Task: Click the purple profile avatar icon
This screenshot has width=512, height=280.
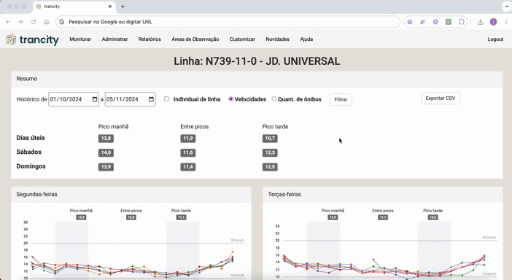Action: pos(493,22)
